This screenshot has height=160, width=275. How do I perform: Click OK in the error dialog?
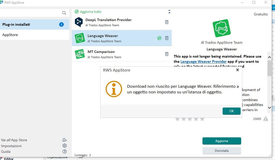coord(232,111)
